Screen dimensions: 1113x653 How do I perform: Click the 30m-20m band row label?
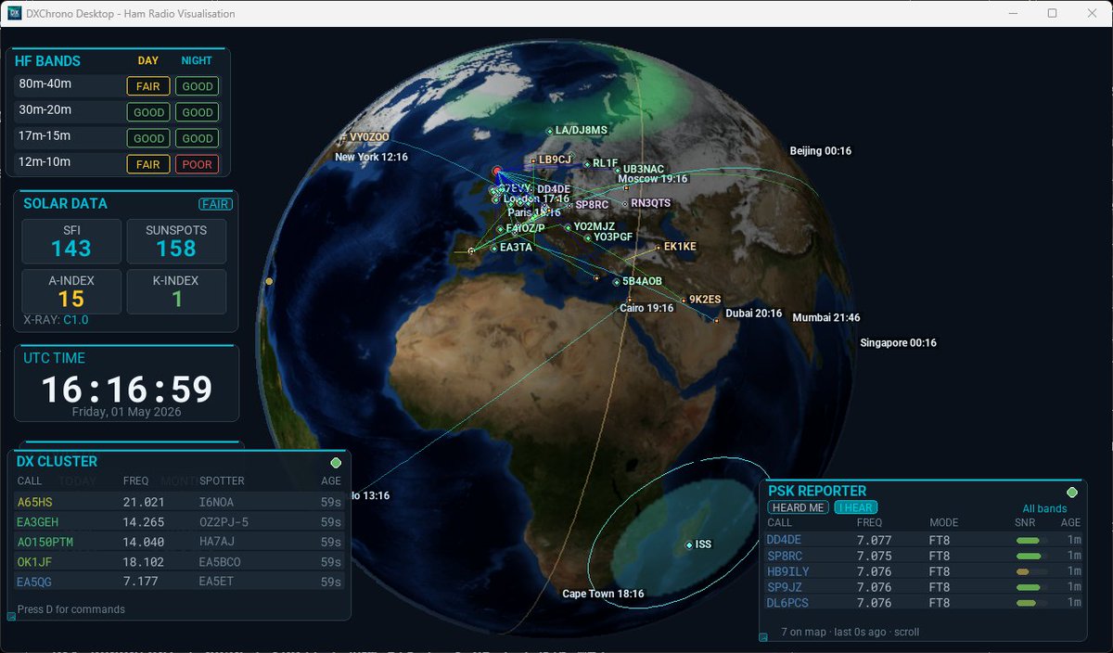(x=46, y=110)
